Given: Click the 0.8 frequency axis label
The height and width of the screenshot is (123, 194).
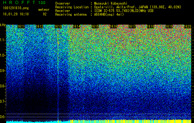Looking at the screenshot, I should (x=2, y=86).
